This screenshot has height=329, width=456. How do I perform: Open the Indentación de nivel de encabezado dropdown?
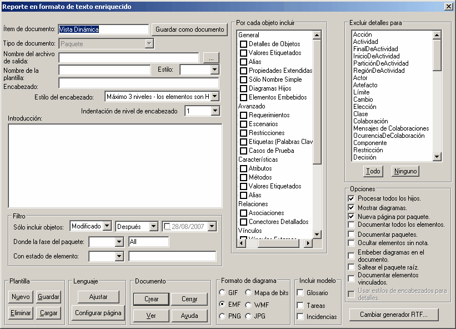tap(215, 111)
